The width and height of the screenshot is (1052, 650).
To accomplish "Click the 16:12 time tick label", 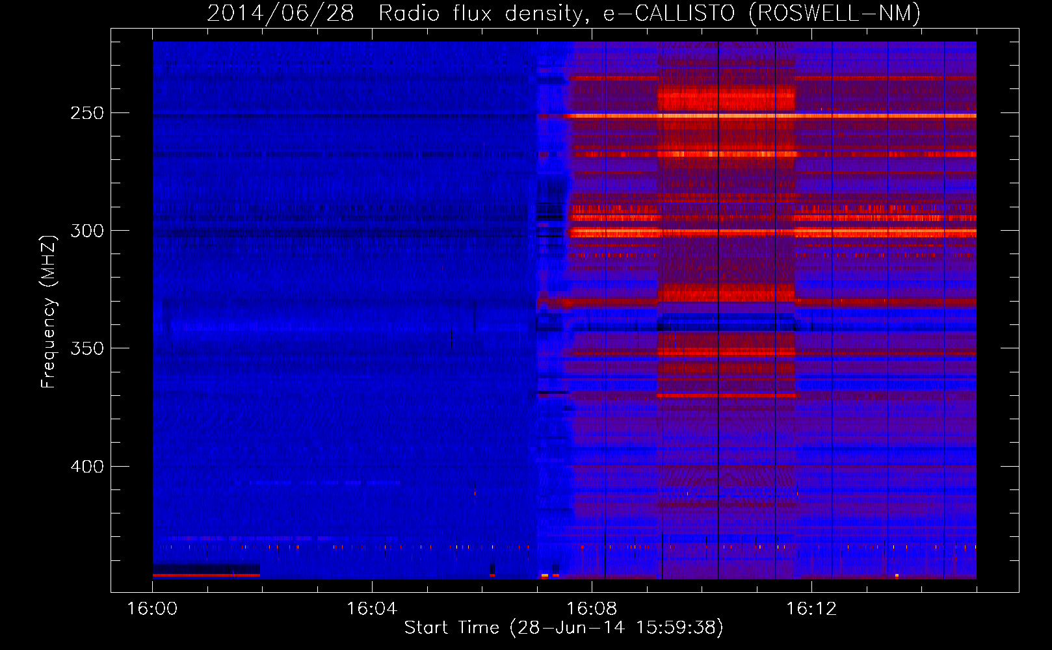I will coord(811,609).
